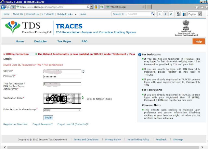Viewport: 208px width, 149px height.
Task: Click the horizontal scrollbar left arrow
Action: click(x=5, y=147)
